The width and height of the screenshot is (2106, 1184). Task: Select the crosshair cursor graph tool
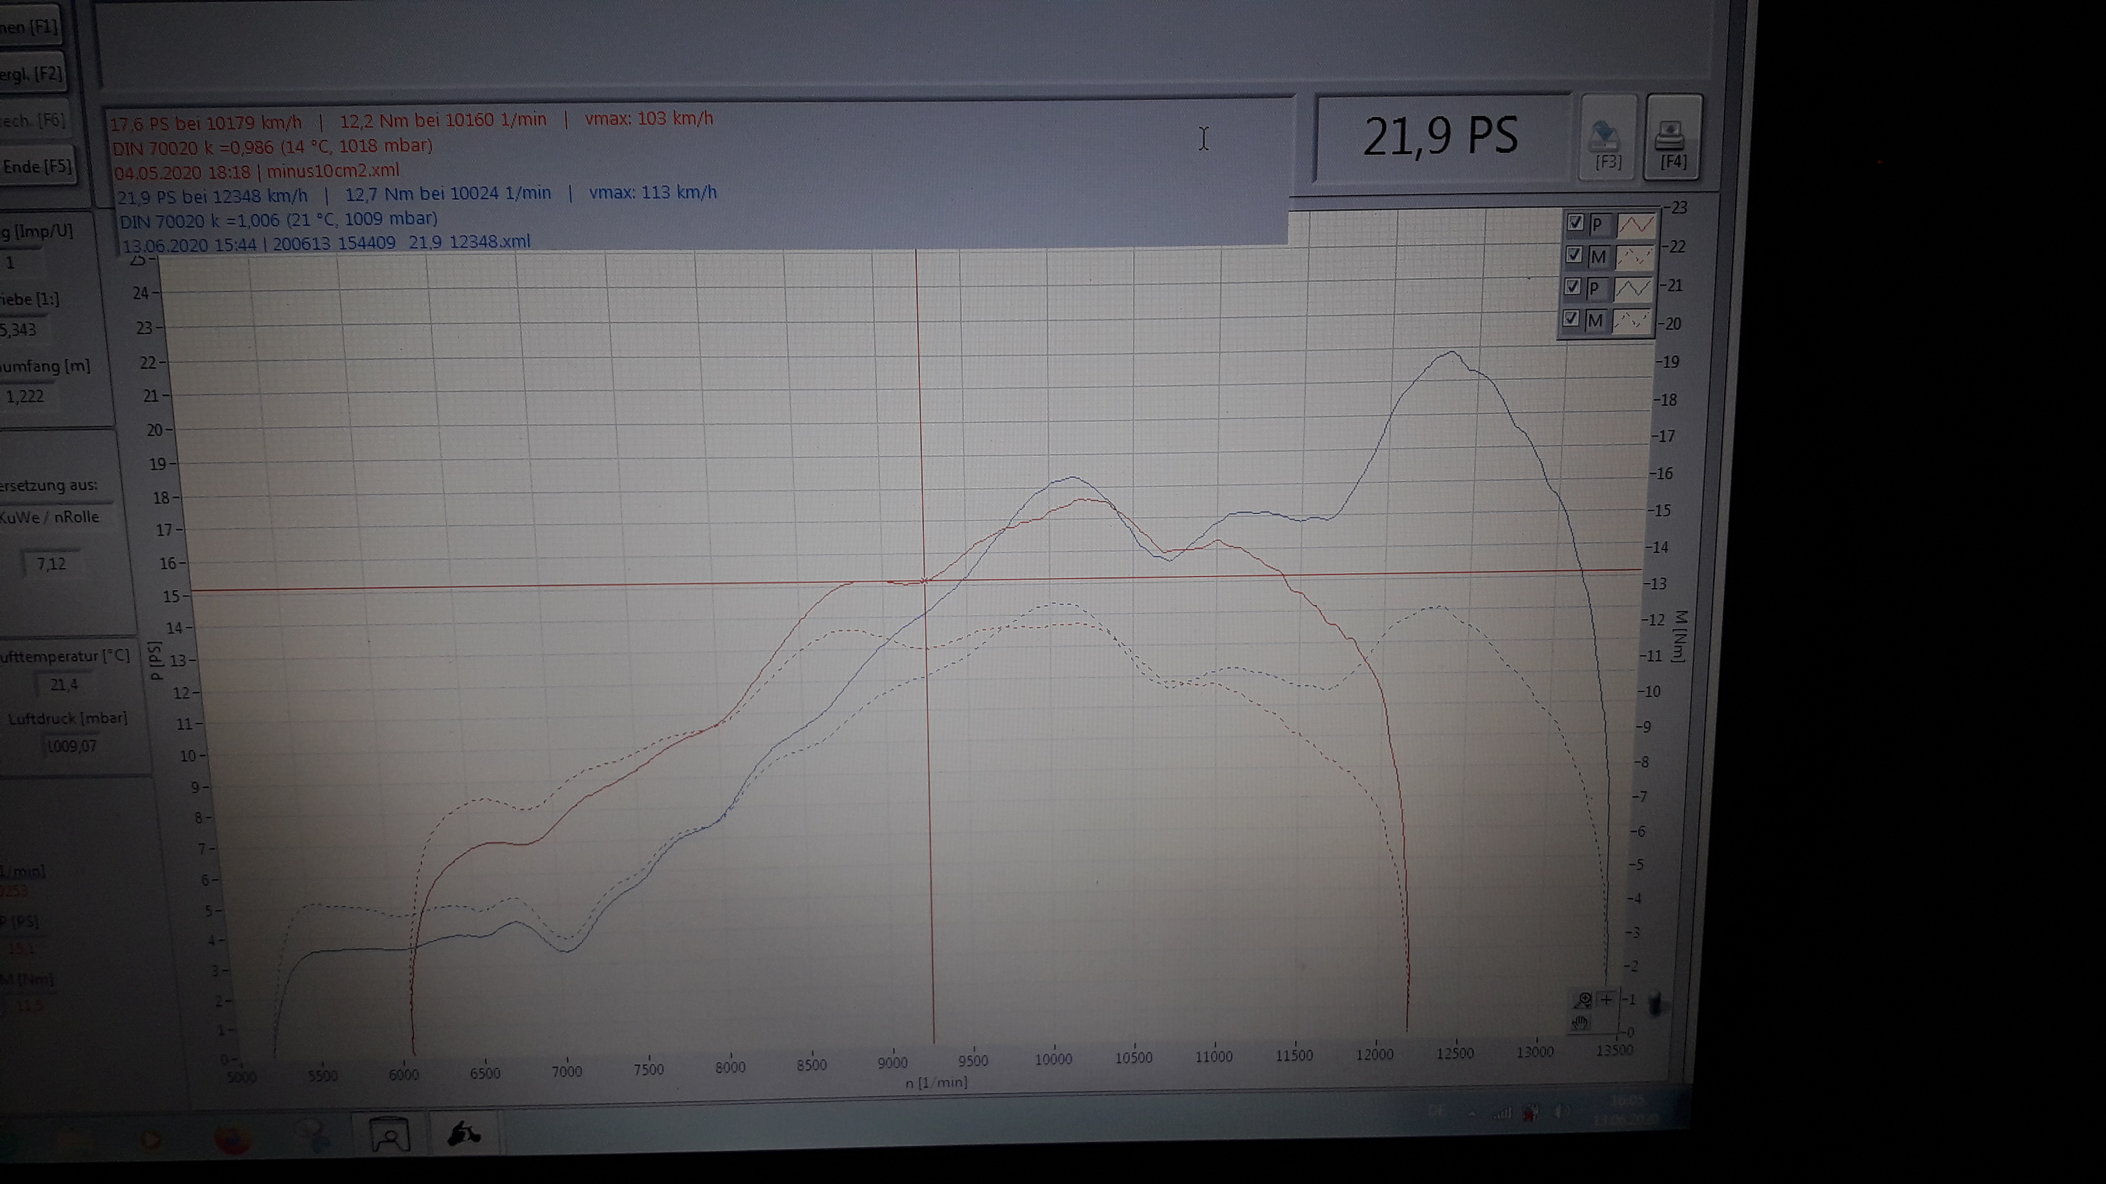[1607, 1000]
